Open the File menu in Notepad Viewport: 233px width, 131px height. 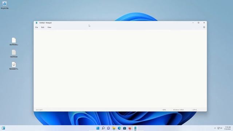[36, 27]
